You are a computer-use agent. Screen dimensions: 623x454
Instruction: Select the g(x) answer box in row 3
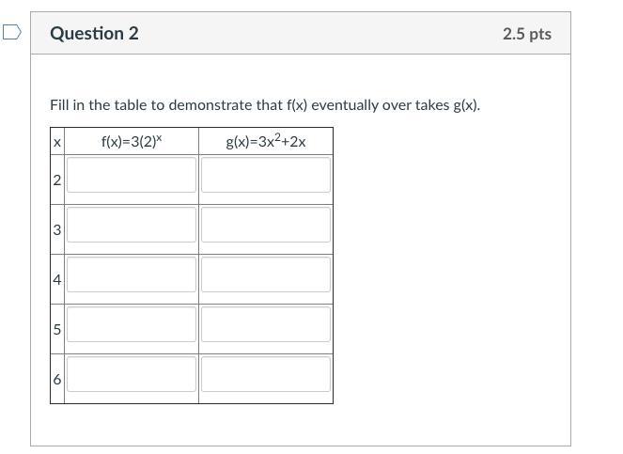click(x=266, y=225)
